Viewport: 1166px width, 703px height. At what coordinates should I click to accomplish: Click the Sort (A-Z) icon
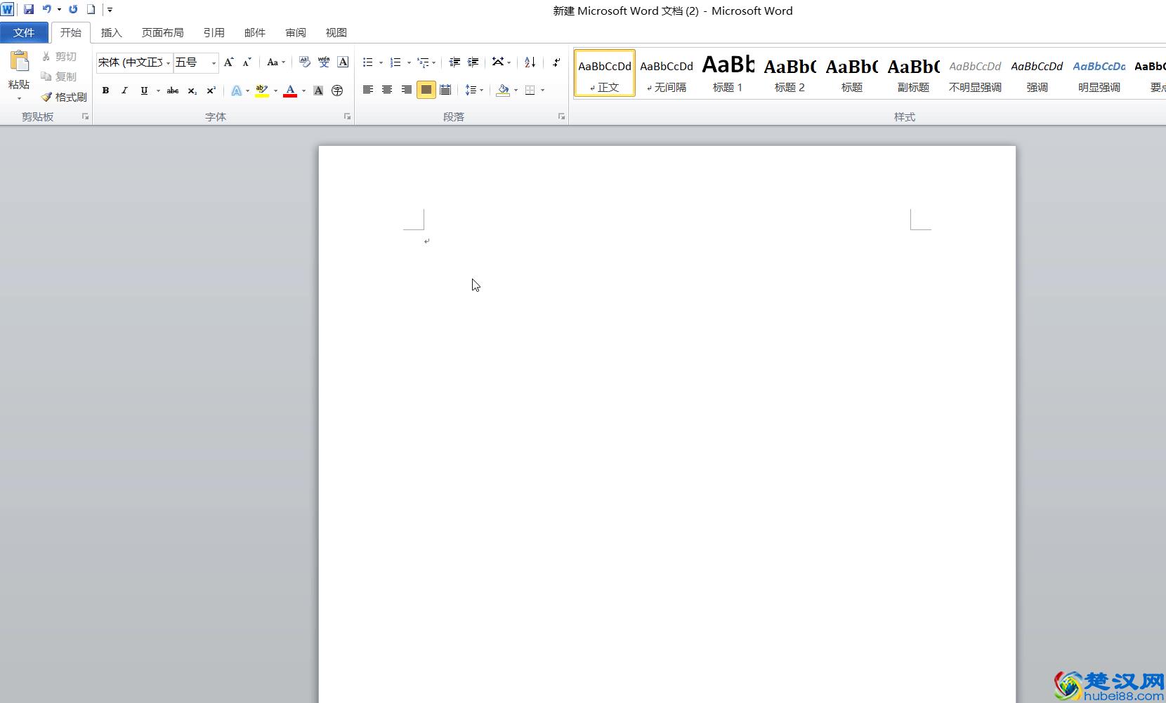coord(530,62)
